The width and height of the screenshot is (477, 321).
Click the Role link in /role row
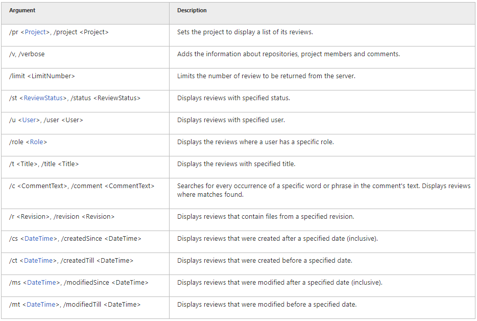click(x=36, y=142)
